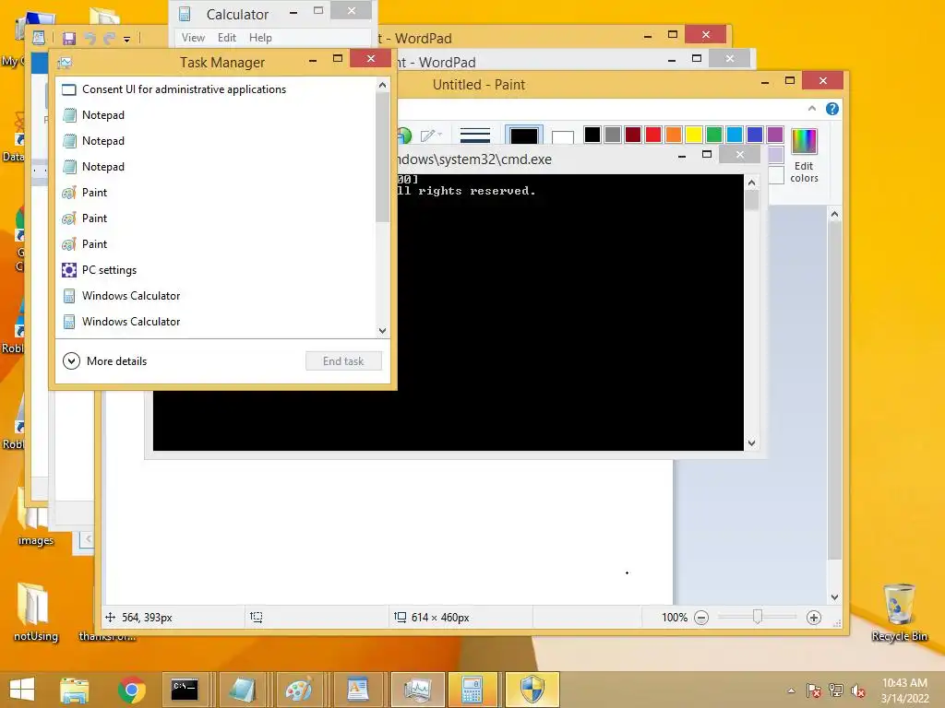This screenshot has width=945, height=708.
Task: Pick the turquoise swatch in Paint palette
Action: tap(735, 135)
